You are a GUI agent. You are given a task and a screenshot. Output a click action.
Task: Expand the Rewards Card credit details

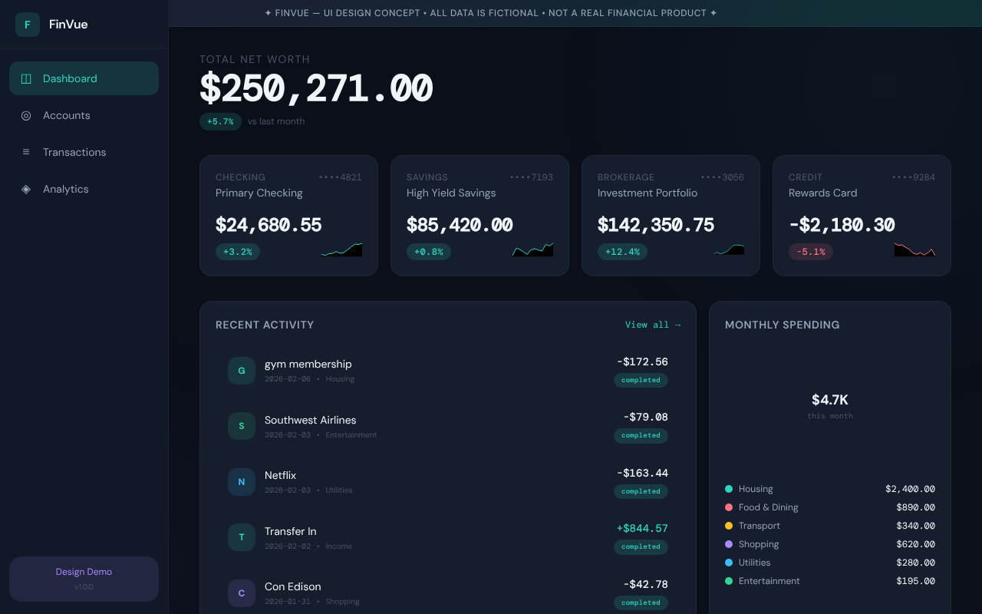862,216
